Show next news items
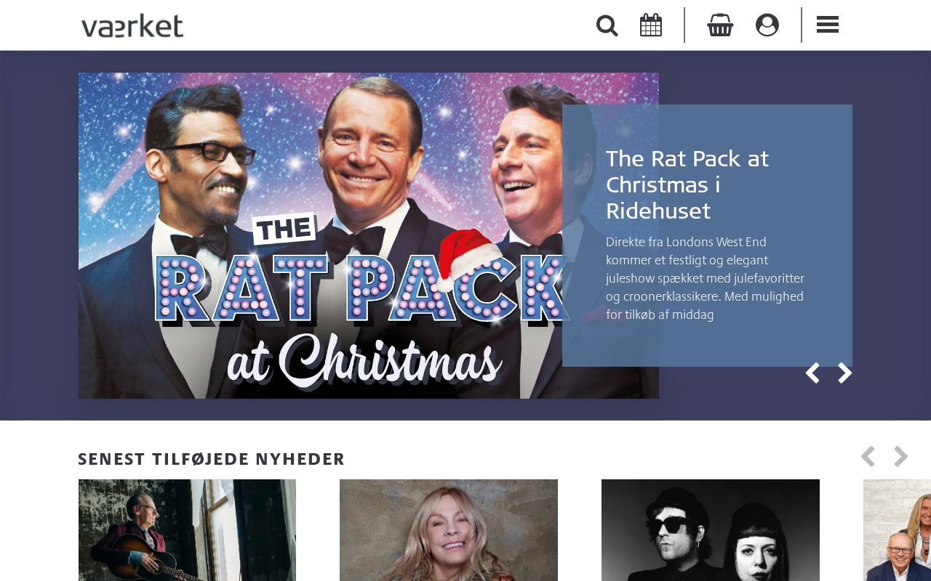This screenshot has height=581, width=931. [900, 457]
